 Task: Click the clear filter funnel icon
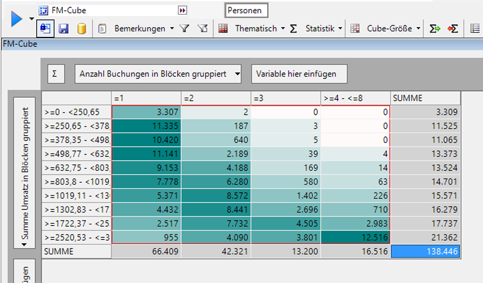coord(203,28)
